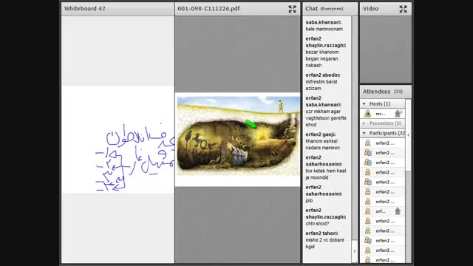Click the Video pod title

[370, 9]
